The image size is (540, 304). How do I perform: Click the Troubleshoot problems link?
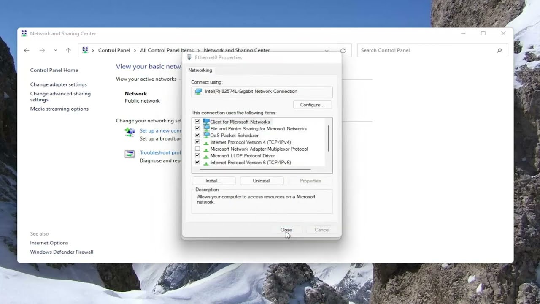point(160,152)
